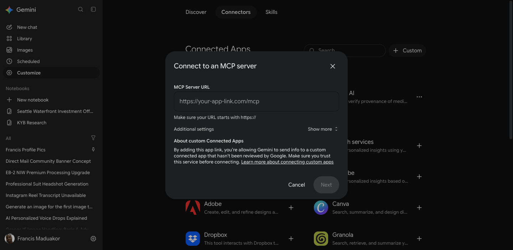Open Professional Suit Headshot Generation chat
Screen dimensions: 513x250
point(51,184)
